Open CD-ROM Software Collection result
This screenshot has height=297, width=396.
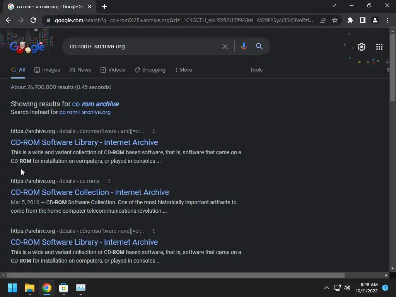coord(90,192)
